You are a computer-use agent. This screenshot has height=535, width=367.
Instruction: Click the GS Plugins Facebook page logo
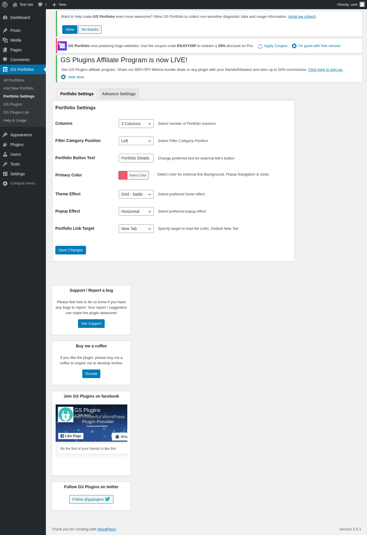pyautogui.click(x=66, y=415)
